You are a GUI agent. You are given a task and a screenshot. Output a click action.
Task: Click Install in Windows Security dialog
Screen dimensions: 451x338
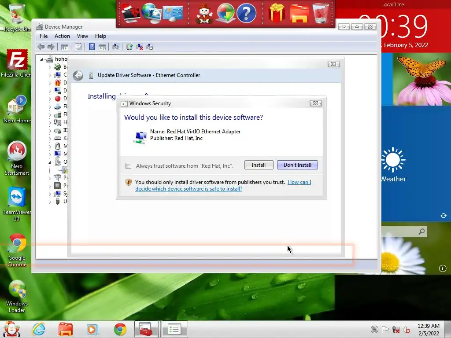point(259,165)
